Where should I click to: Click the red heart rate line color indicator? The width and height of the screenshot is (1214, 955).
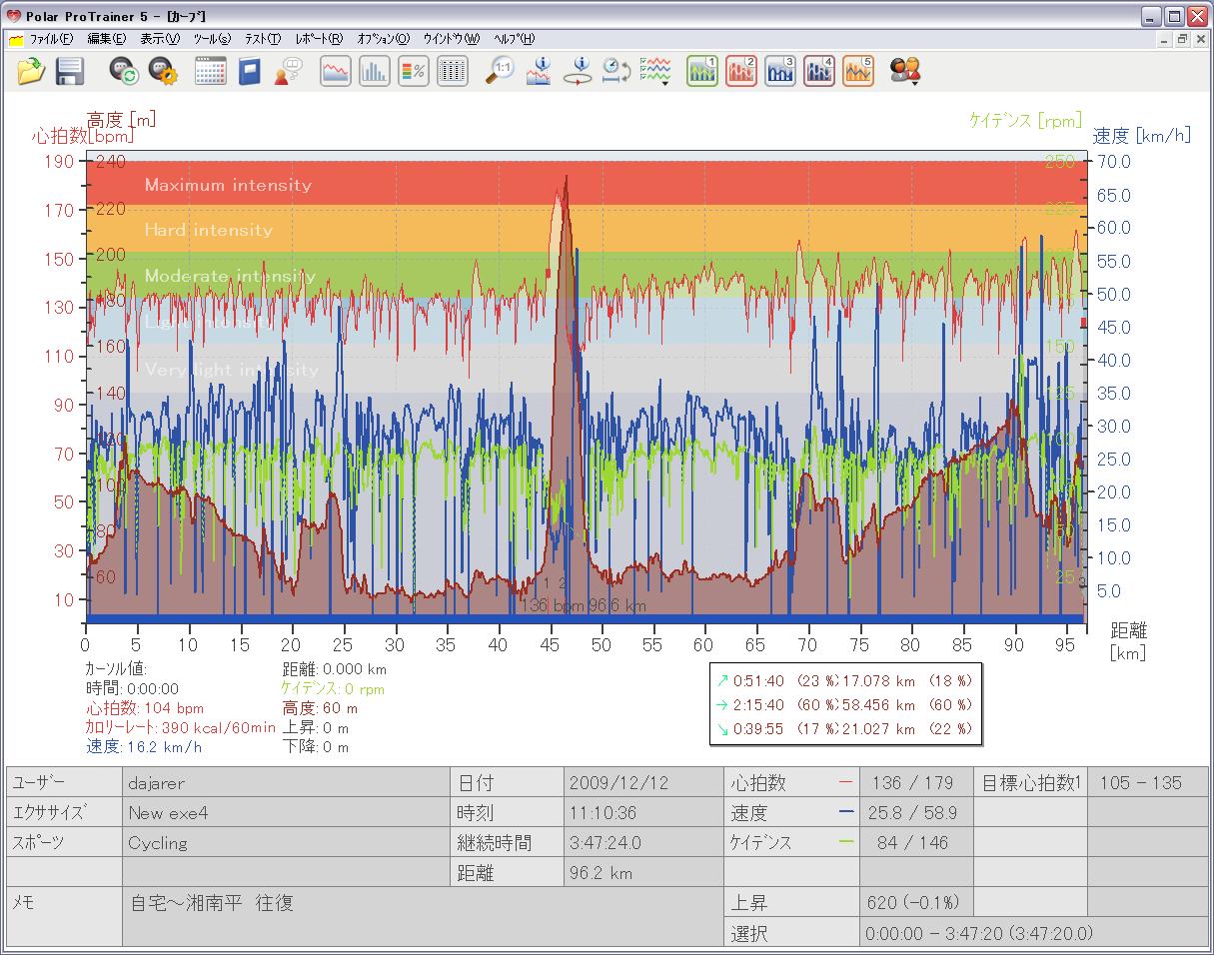(x=847, y=782)
